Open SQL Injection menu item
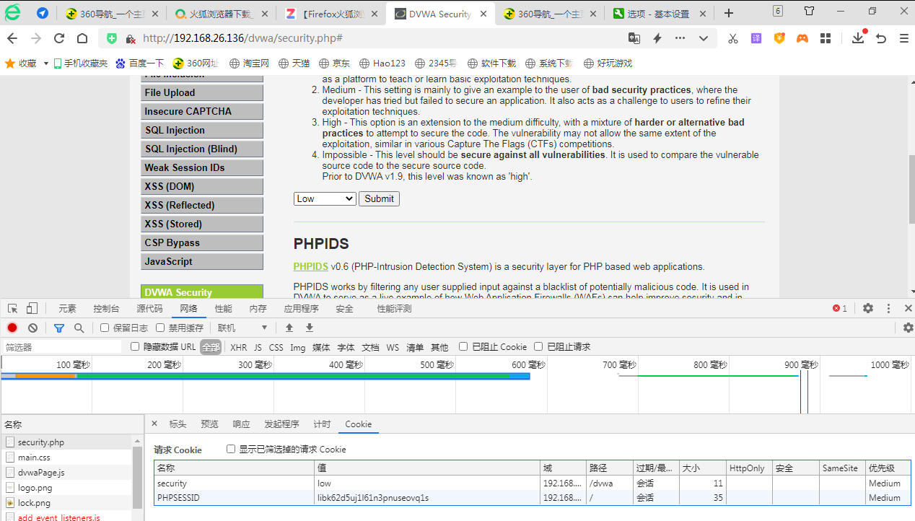The image size is (915, 521). click(202, 130)
